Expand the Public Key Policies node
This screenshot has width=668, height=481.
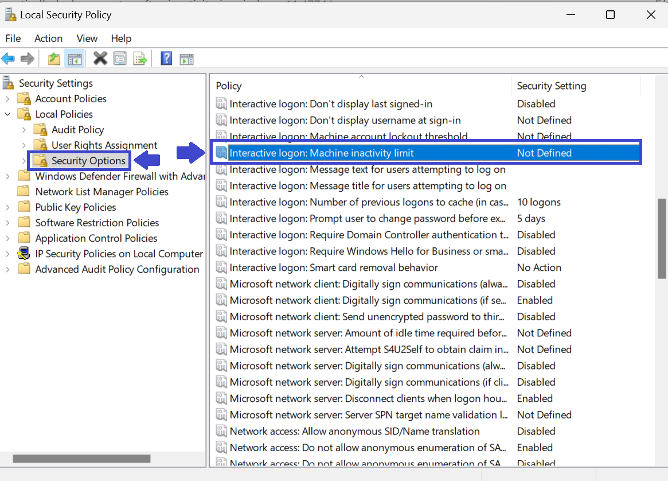coord(8,207)
